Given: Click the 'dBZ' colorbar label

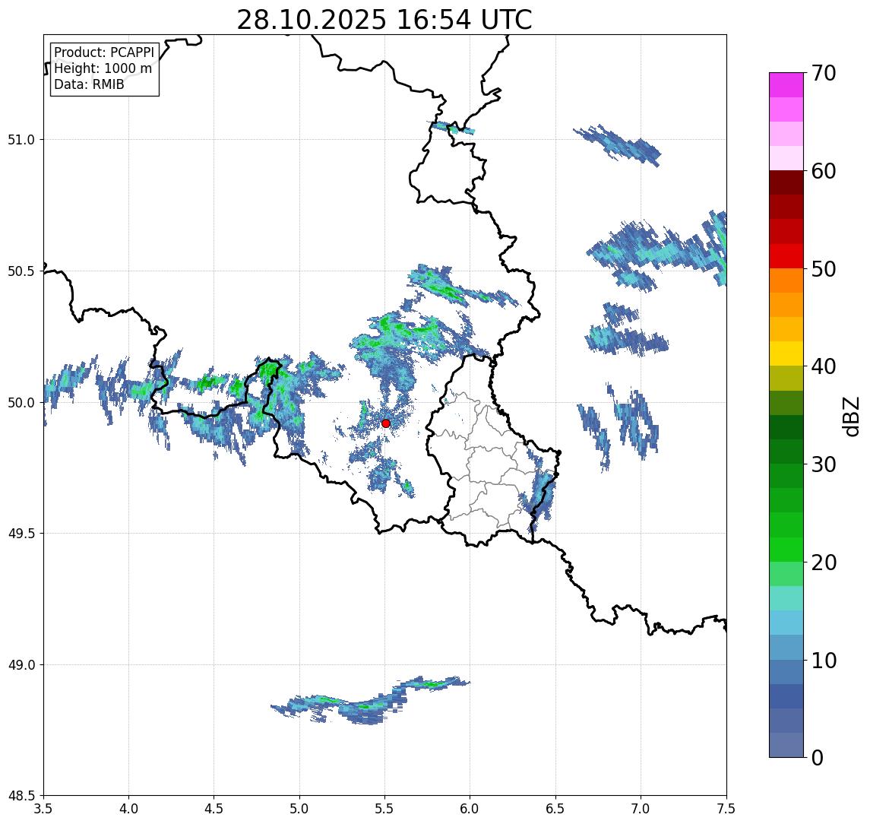Looking at the screenshot, I should pos(850,415).
